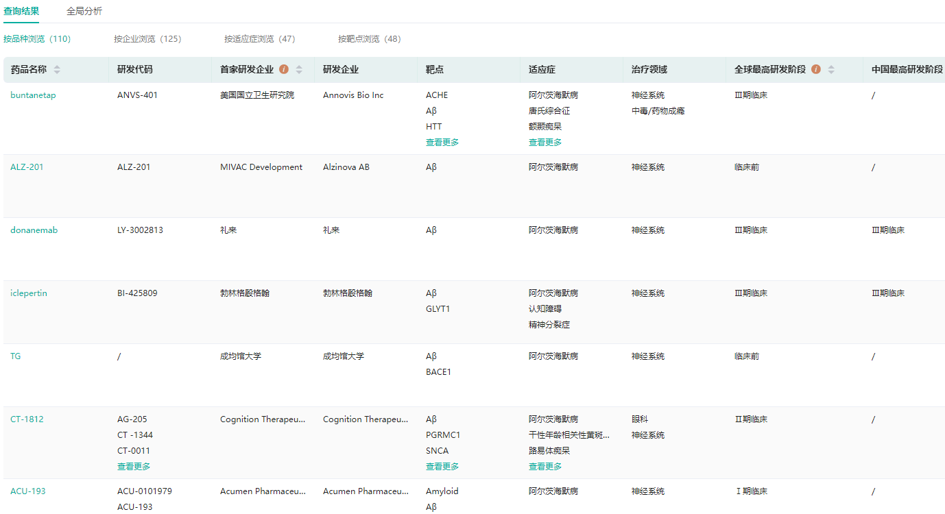Click the ALZ-201 drug name link
The height and width of the screenshot is (514, 945).
coord(27,167)
